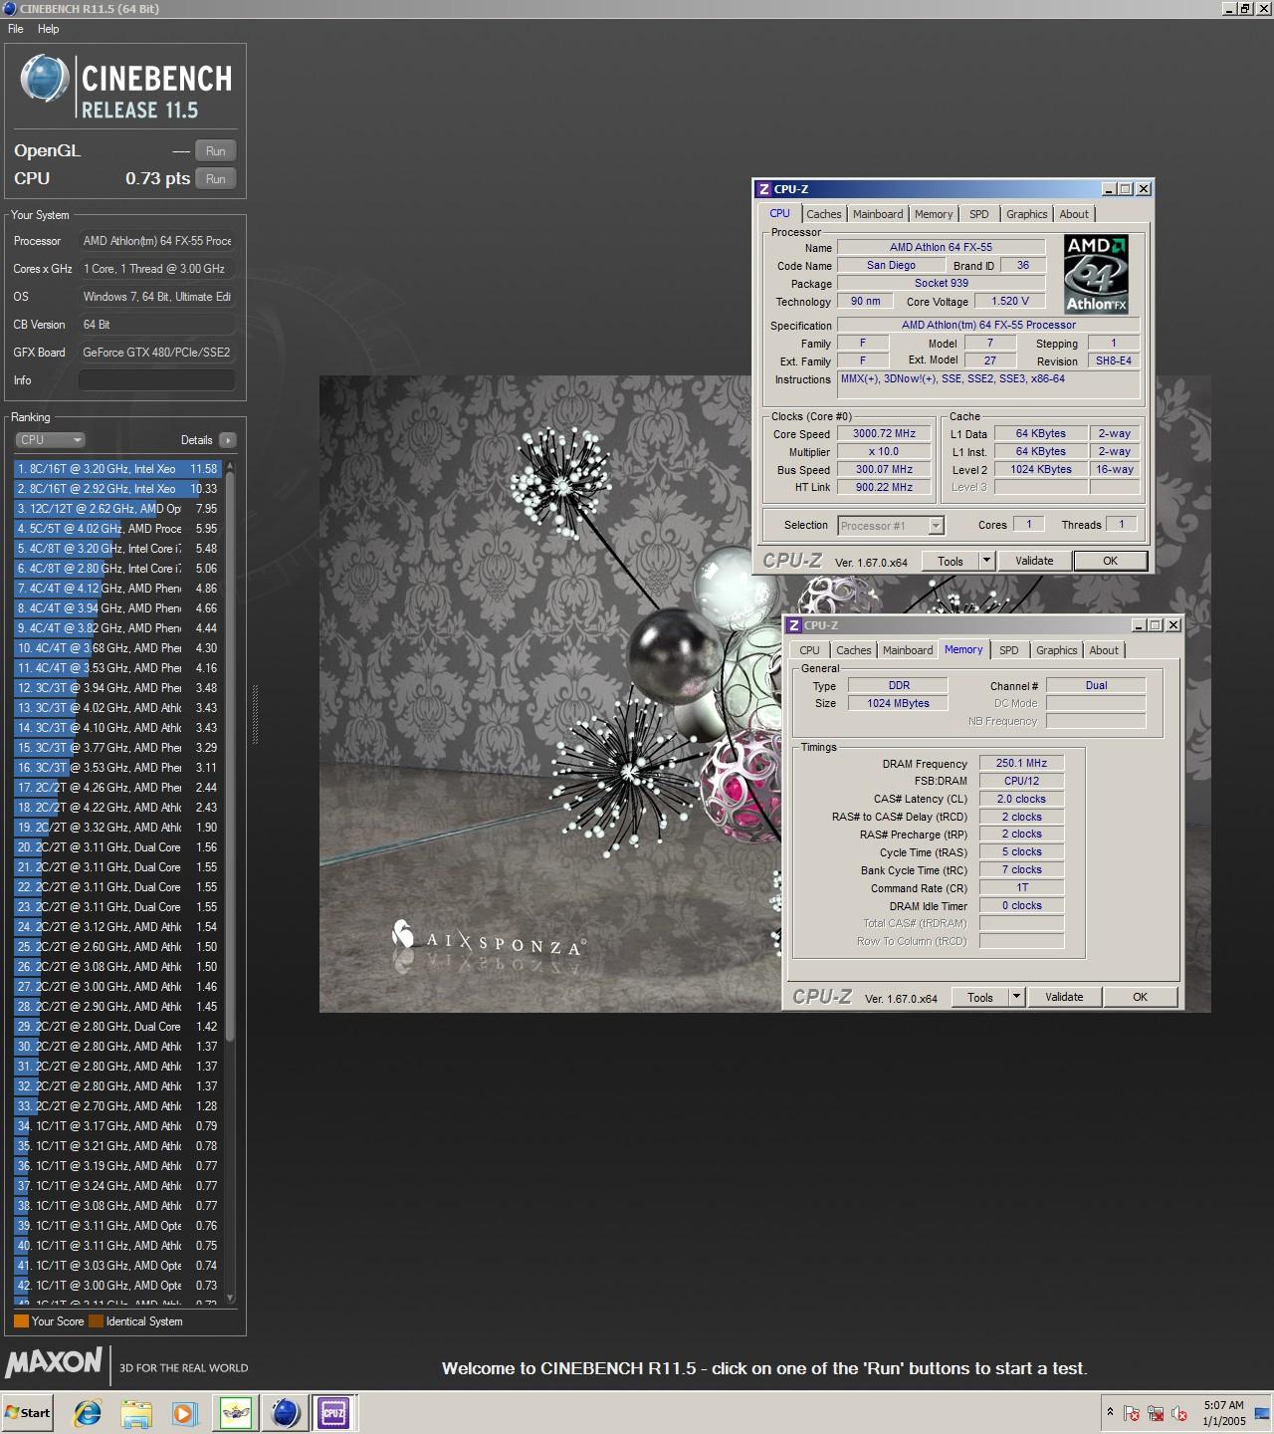Expand Tools dropdown arrow in CPU-Z CPU window

(x=986, y=561)
